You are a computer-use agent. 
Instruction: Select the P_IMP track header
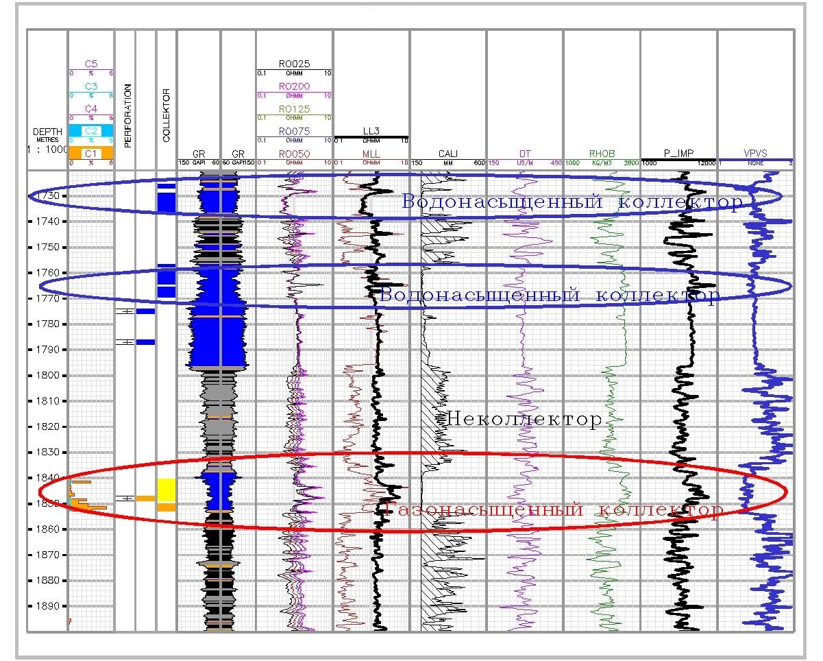[x=678, y=154]
